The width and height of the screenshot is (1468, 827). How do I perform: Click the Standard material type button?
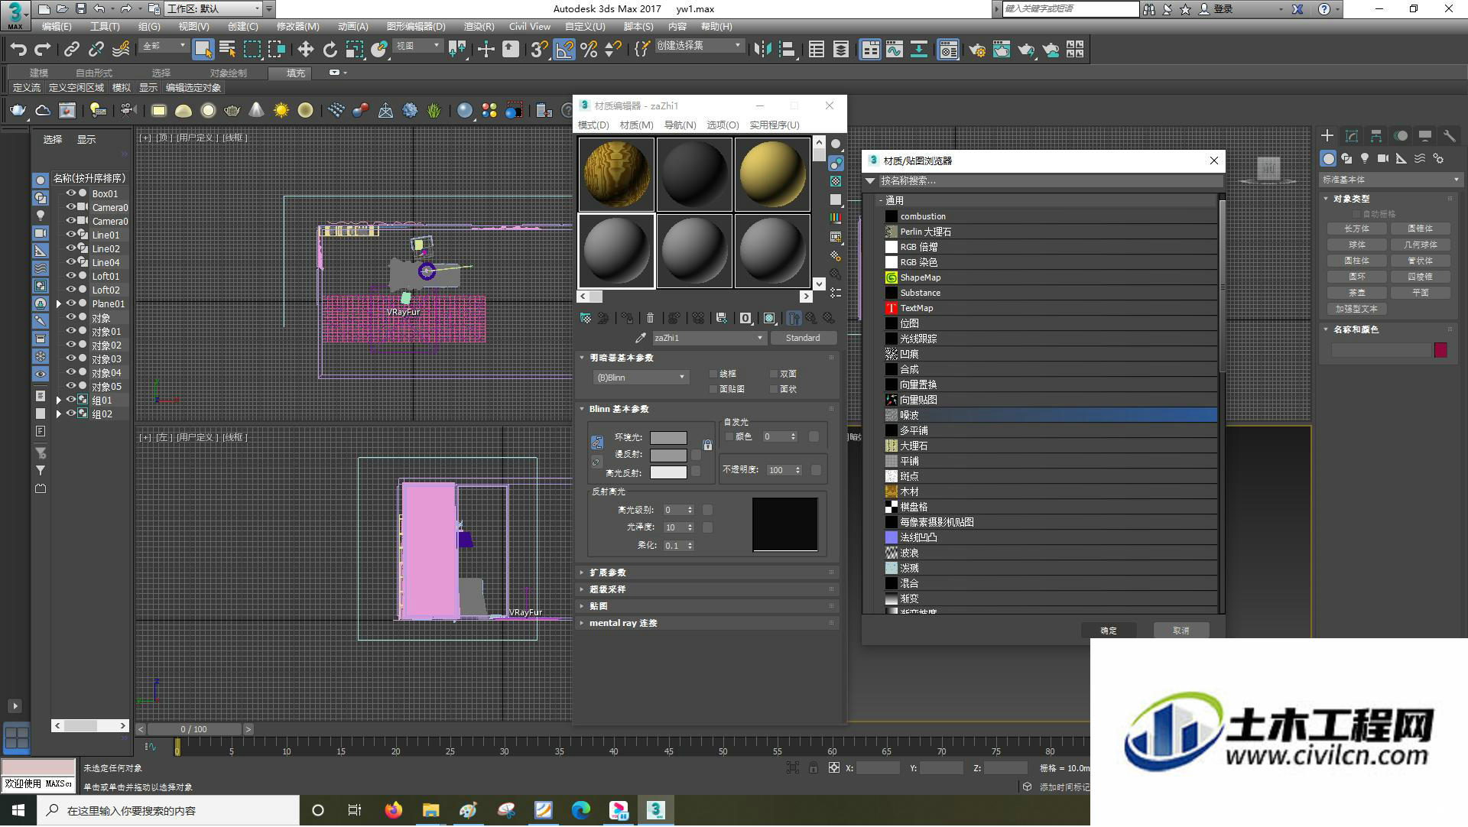point(803,338)
